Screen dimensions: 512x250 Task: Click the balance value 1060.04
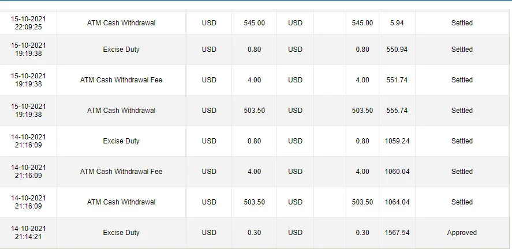click(x=397, y=172)
